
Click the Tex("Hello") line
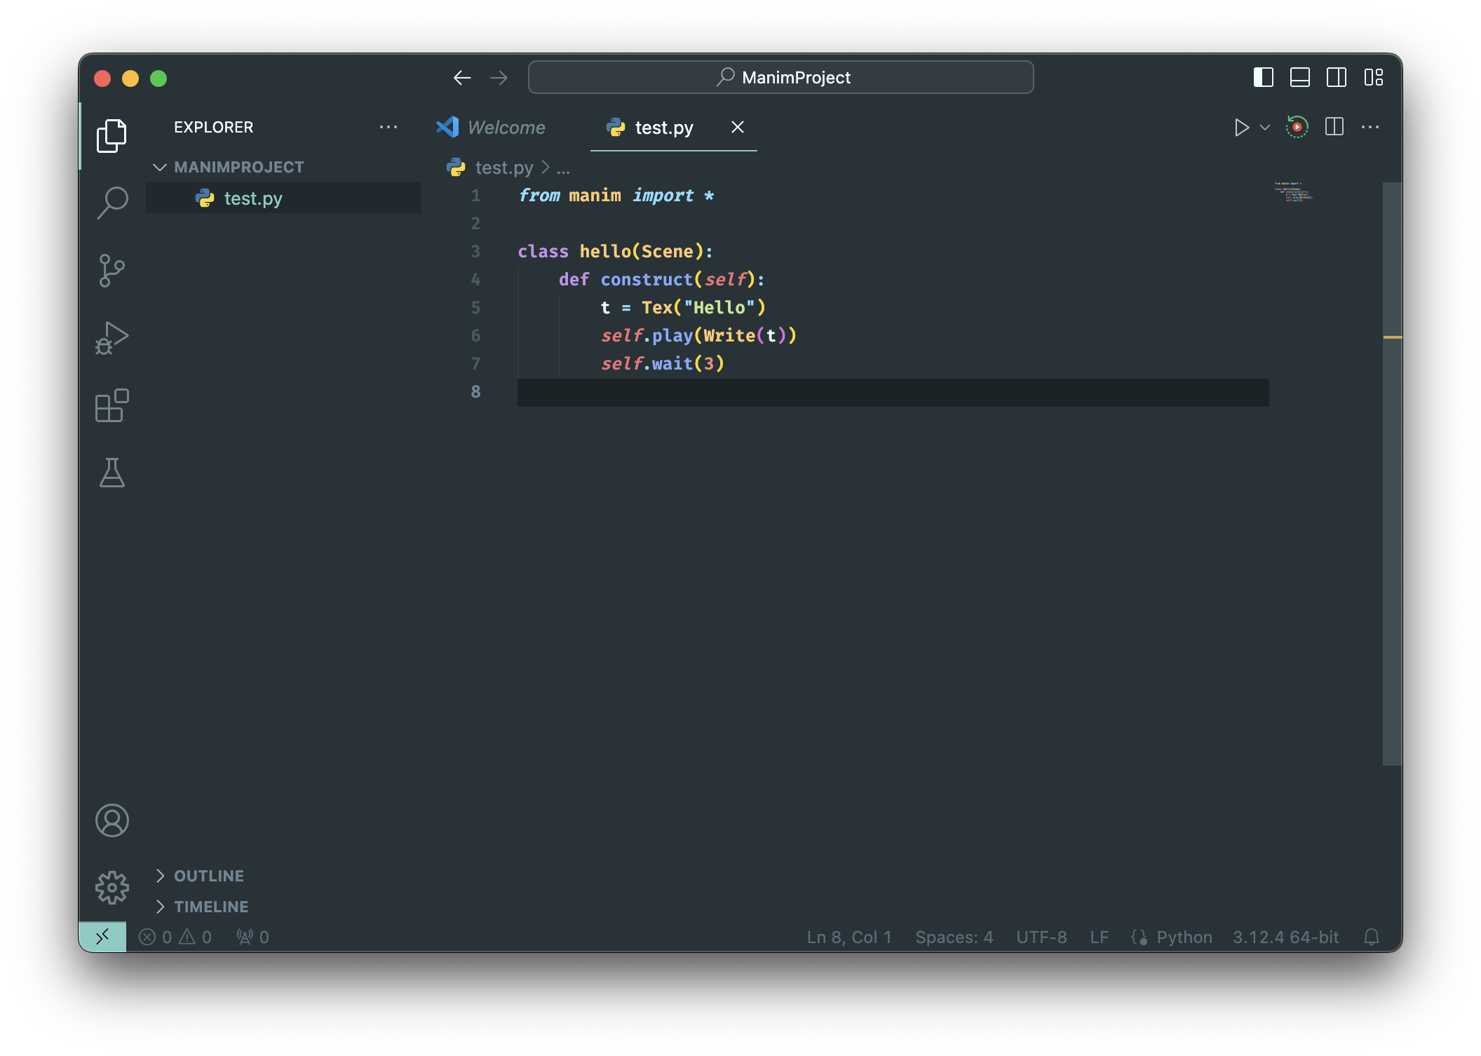pos(683,308)
